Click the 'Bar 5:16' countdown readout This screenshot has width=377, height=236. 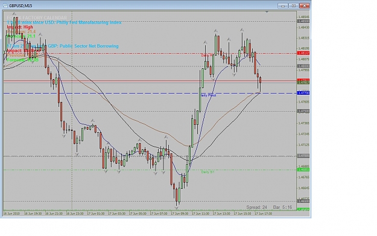click(x=282, y=207)
